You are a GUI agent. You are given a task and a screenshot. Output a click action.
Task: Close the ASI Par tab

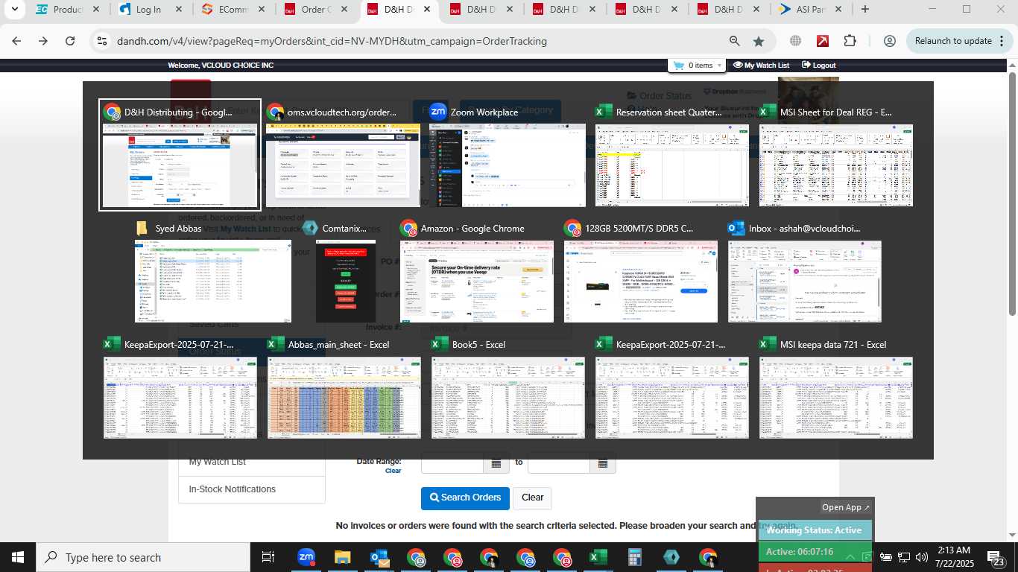[x=838, y=10]
